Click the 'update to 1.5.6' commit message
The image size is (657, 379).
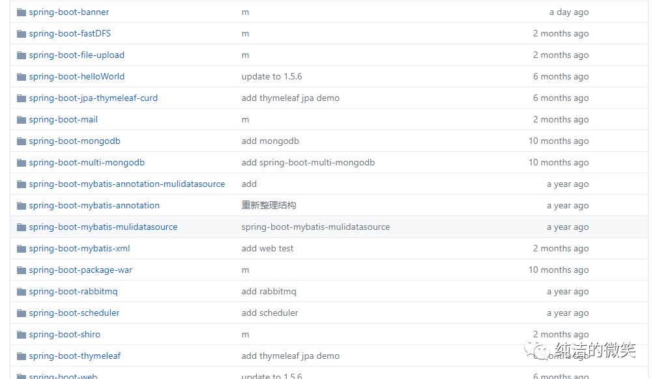point(271,76)
